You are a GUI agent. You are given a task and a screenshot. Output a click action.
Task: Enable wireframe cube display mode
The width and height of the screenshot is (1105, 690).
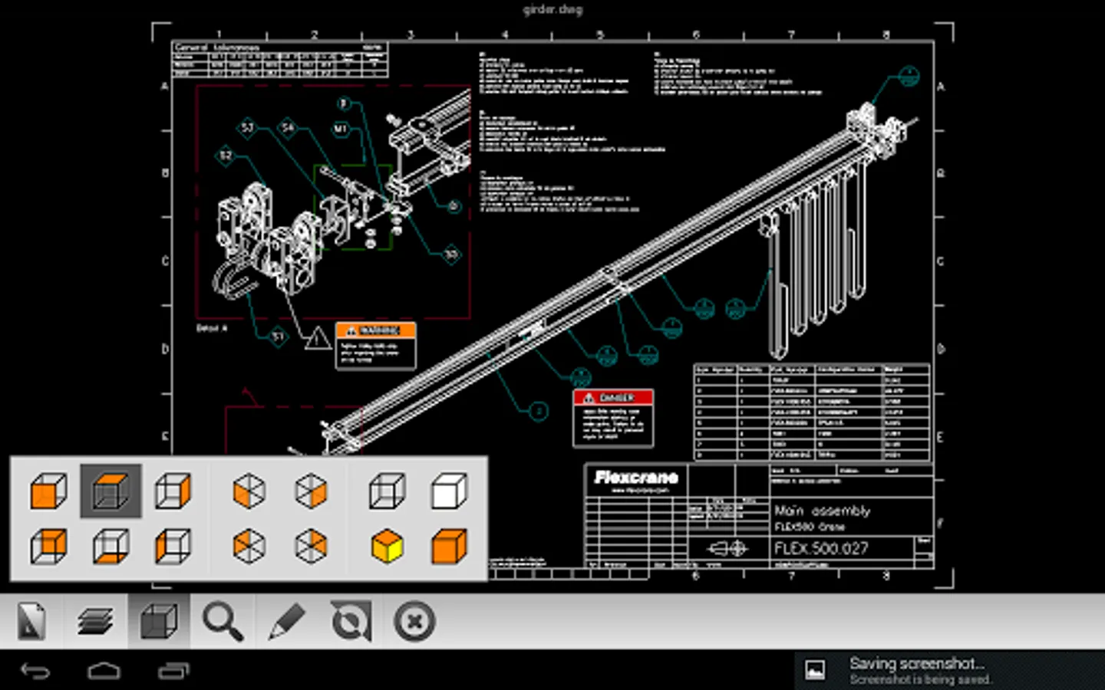click(x=387, y=491)
